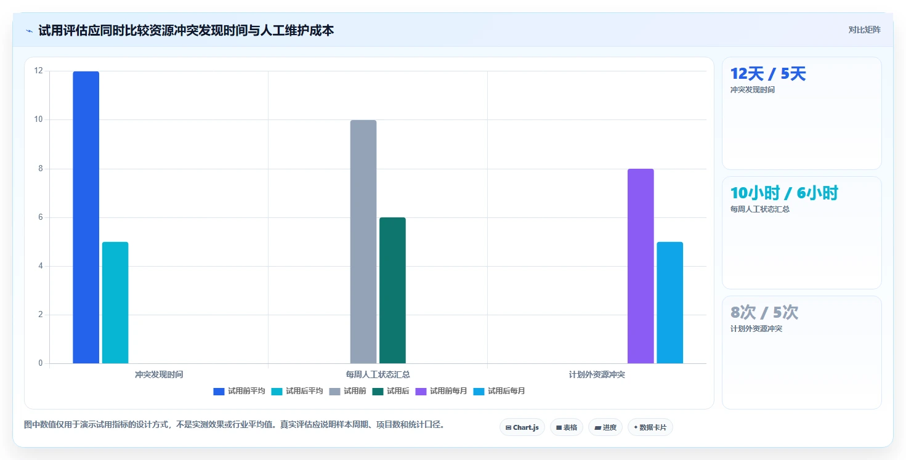Click the 对比矩阵 label in the header
This screenshot has height=460, width=906.
(x=864, y=30)
